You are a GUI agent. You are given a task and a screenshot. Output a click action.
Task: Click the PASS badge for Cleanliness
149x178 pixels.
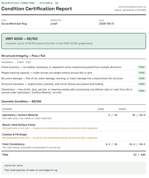click(141, 91)
